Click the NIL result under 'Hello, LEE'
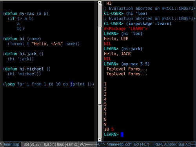196x147 pixels. 107,44
